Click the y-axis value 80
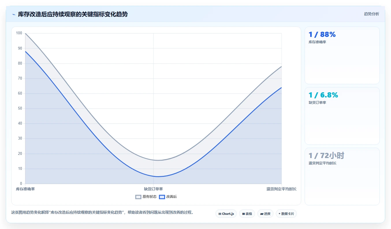Image resolution: width=391 pixels, height=229 pixels. click(x=20, y=63)
